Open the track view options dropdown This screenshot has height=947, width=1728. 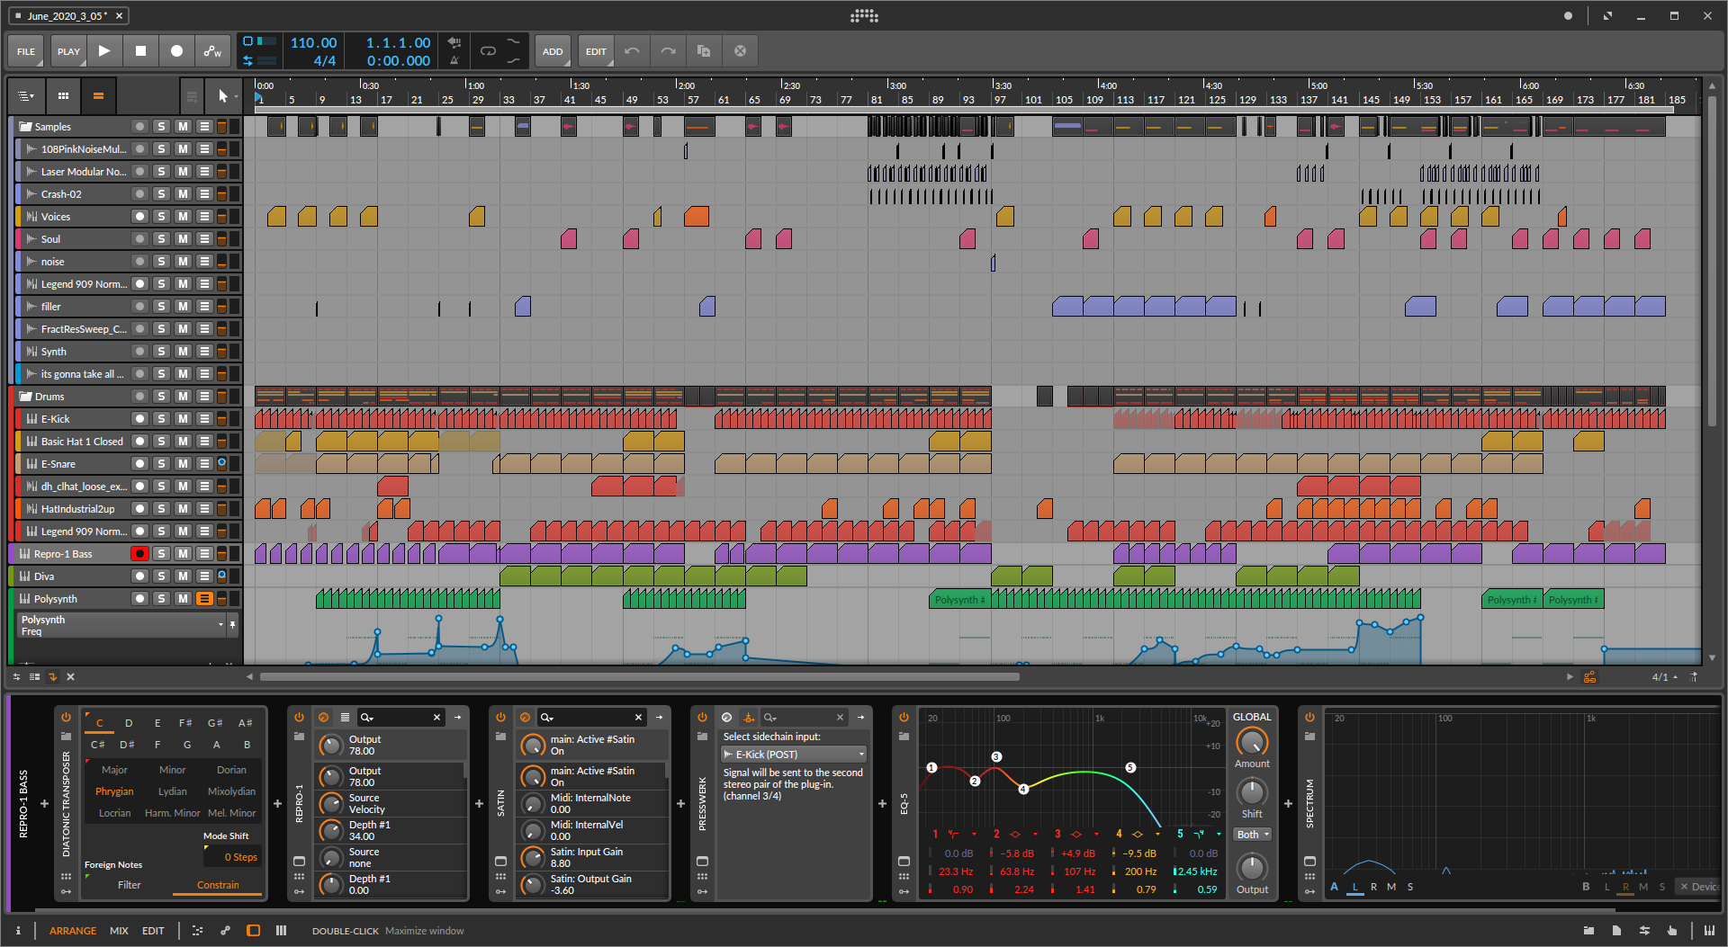point(26,95)
